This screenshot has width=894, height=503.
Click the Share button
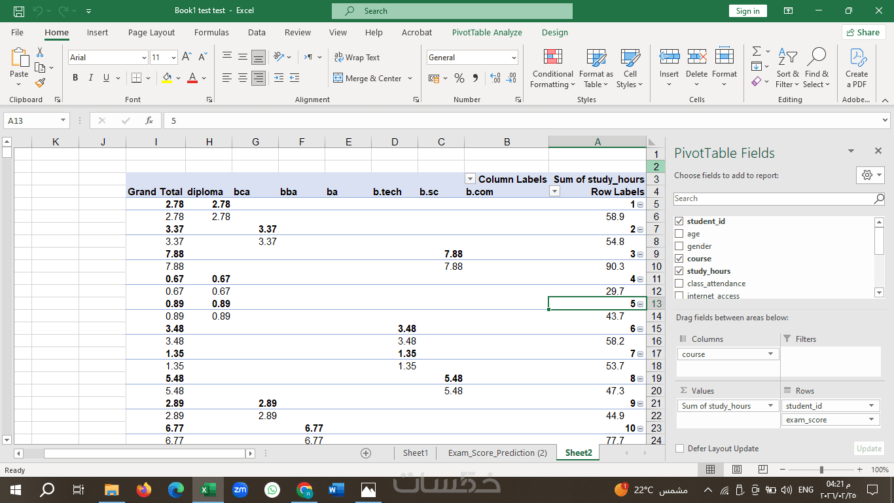(x=863, y=32)
